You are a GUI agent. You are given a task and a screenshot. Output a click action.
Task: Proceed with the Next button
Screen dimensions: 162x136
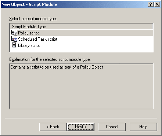80,127
